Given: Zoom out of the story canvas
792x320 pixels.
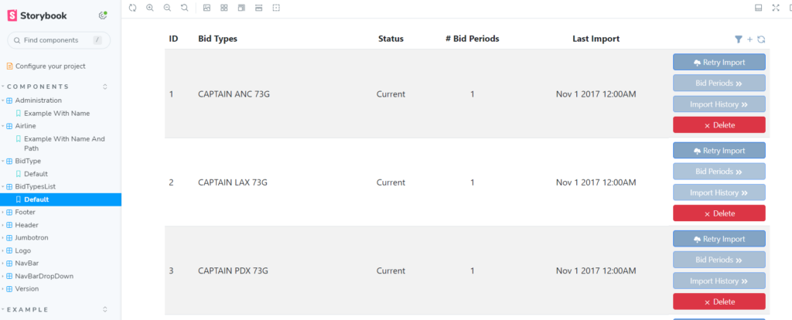Looking at the screenshot, I should click(167, 8).
